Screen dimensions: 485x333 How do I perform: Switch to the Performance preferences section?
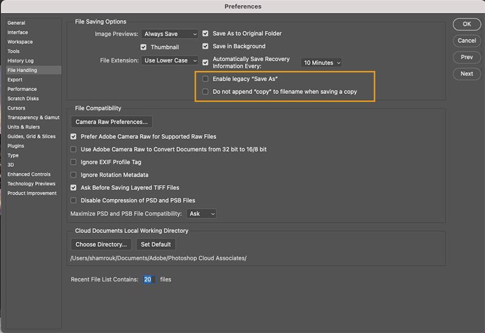(22, 89)
